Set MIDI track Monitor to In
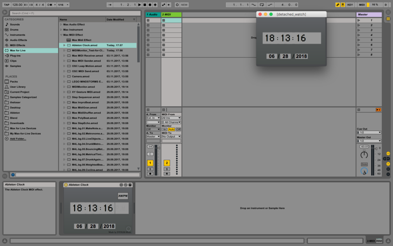393x246 pixels. pos(164,130)
